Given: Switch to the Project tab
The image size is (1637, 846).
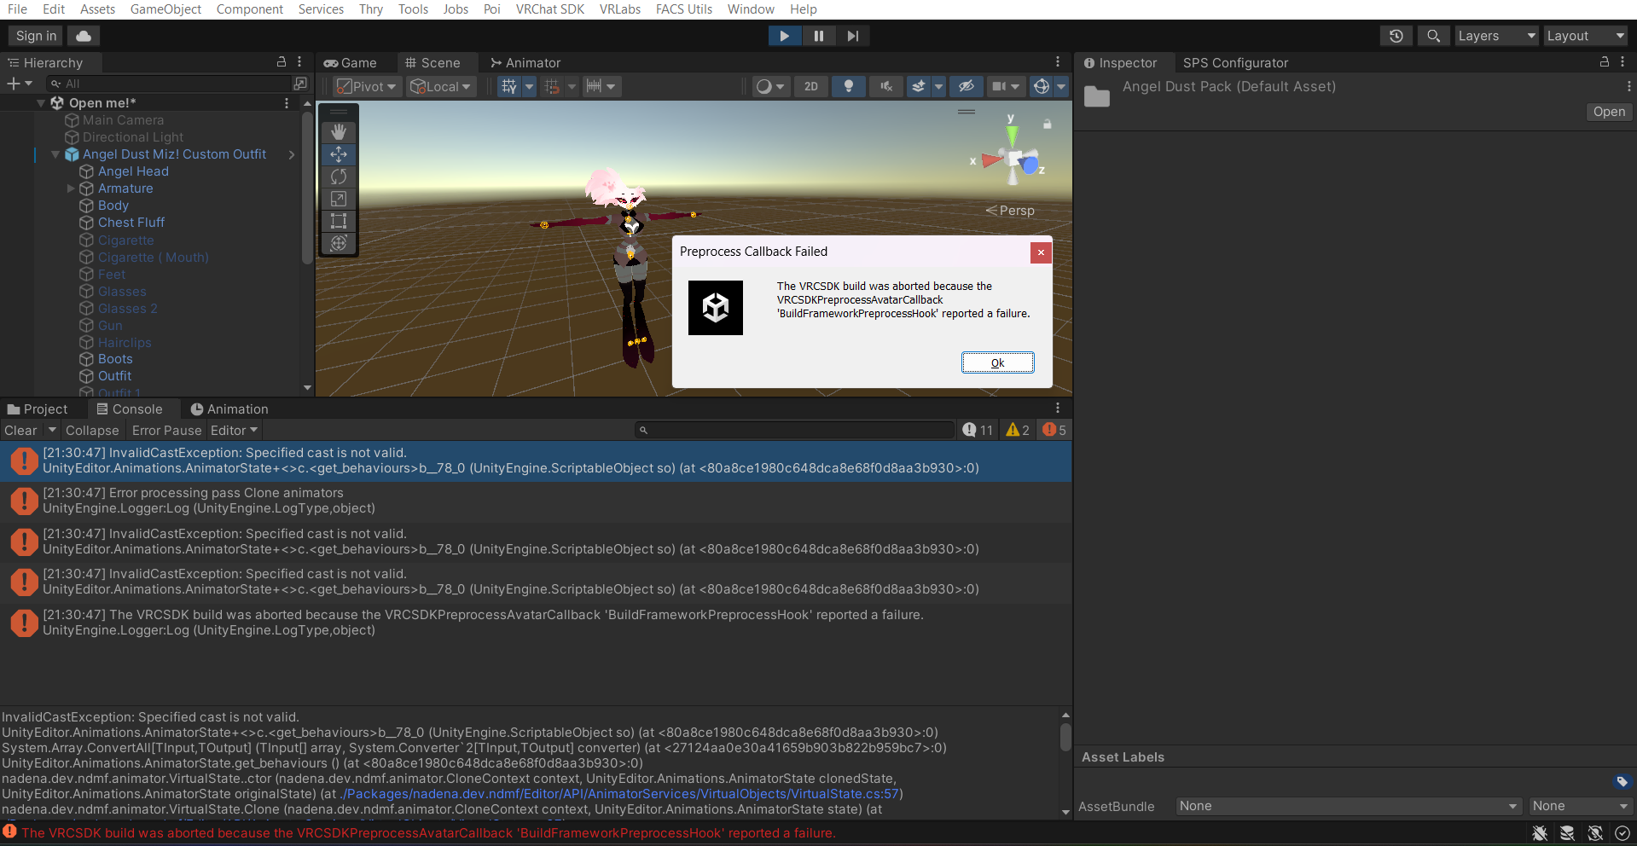Looking at the screenshot, I should point(38,409).
